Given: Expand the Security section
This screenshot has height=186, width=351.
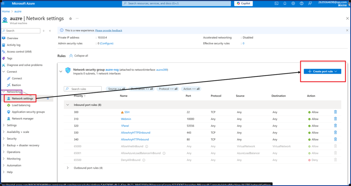Looking at the screenshot, I should (4, 139).
